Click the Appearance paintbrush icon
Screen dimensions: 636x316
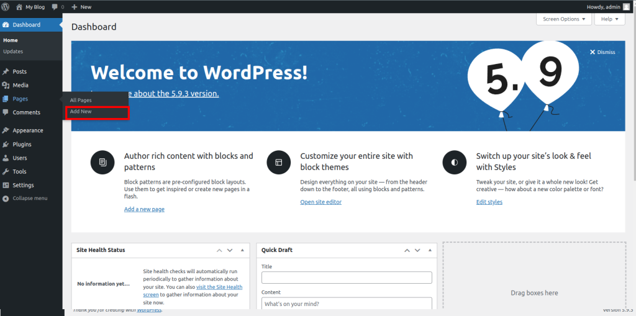[x=6, y=131]
